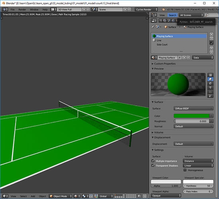Open the Diffuse BSDF surface shader selector
Viewport: 219px width, 199px height.
(x=193, y=108)
